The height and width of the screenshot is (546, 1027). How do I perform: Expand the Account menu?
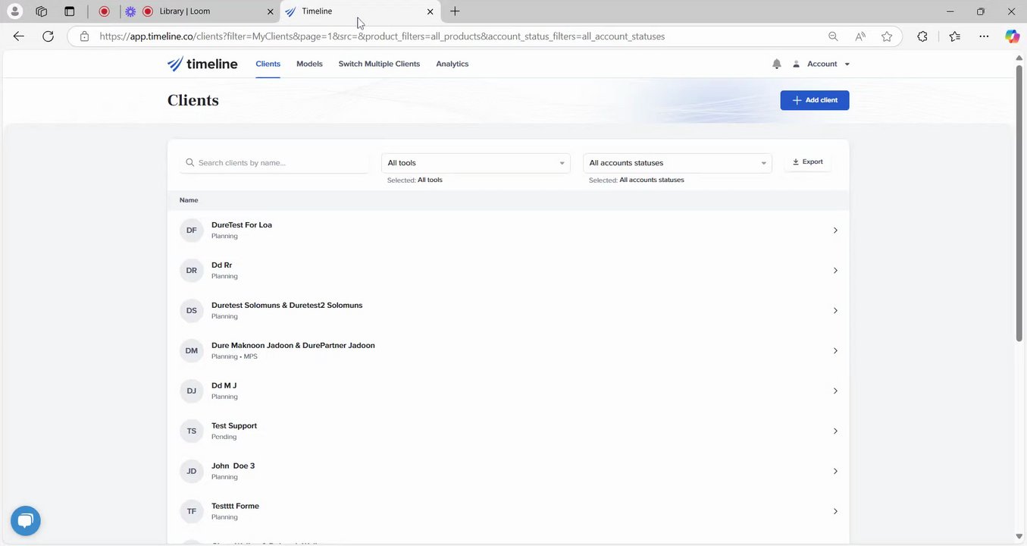(822, 64)
